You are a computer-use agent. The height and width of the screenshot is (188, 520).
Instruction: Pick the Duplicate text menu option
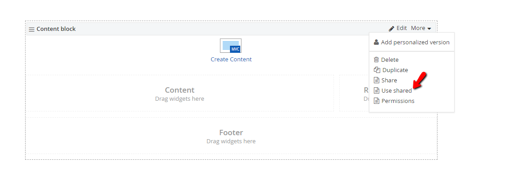coord(395,70)
